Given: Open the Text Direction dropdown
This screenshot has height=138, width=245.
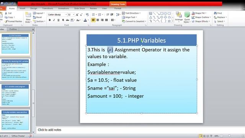Looking at the screenshot, I should pyautogui.click(x=131, y=13).
